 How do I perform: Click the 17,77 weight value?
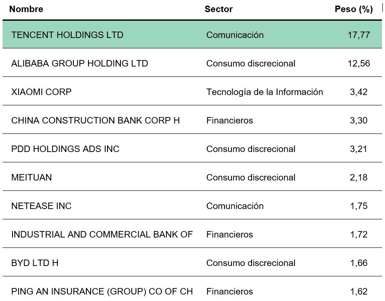tap(359, 35)
